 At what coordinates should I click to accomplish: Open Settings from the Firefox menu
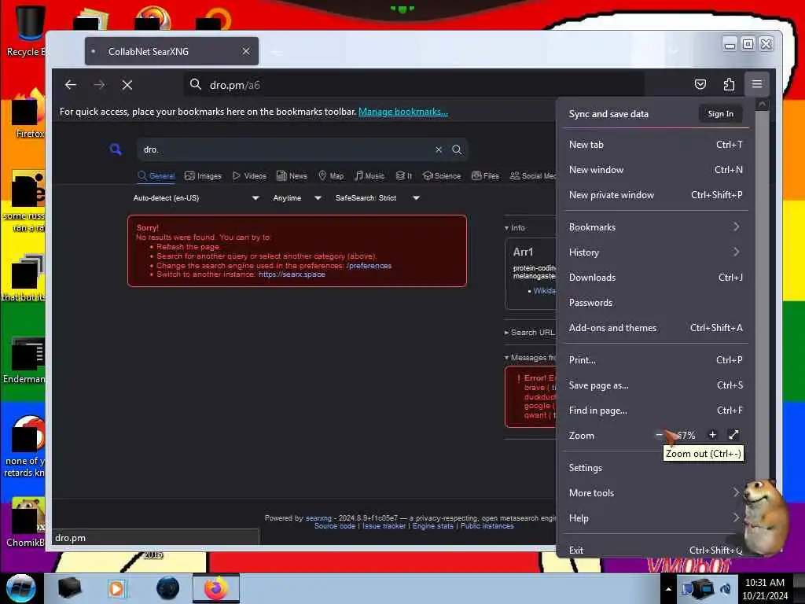click(655, 467)
